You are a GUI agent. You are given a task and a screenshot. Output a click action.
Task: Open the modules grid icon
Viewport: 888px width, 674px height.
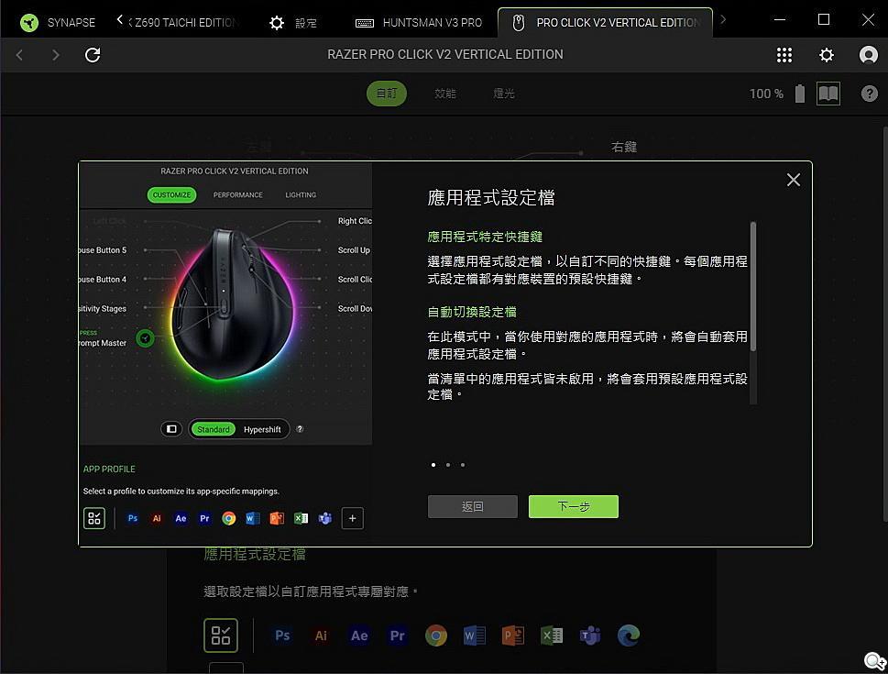784,55
